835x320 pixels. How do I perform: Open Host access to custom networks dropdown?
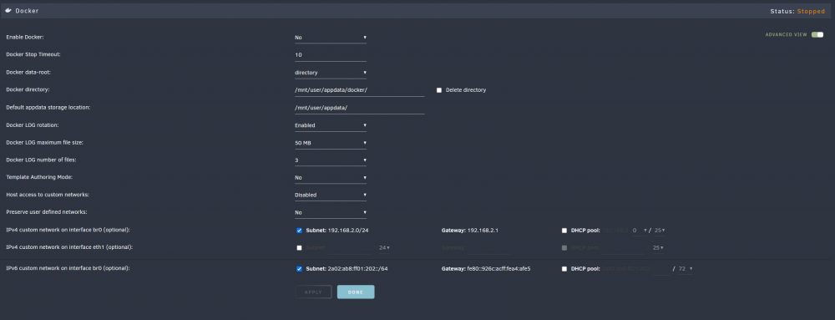[x=330, y=195]
